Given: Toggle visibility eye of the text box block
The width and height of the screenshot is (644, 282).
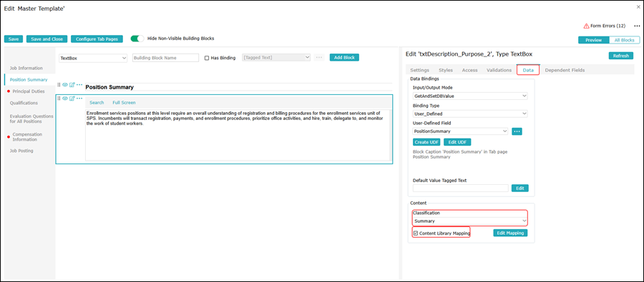Looking at the screenshot, I should (x=65, y=99).
